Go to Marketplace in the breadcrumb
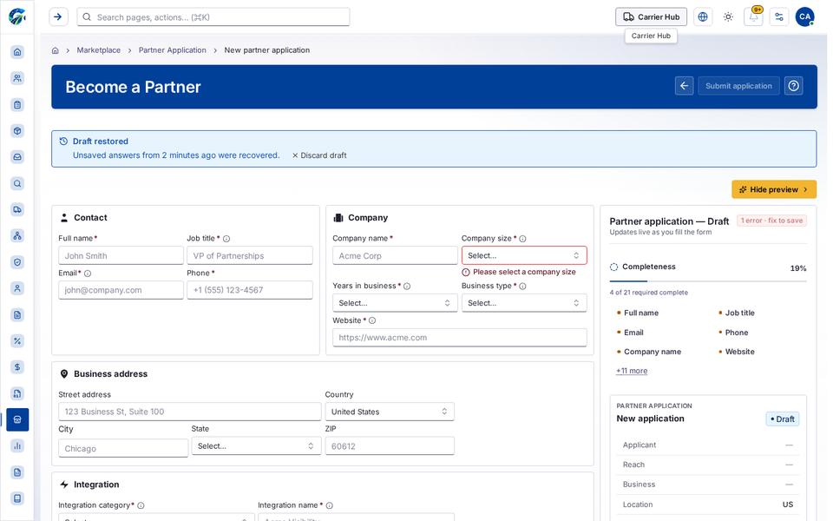Image resolution: width=833 pixels, height=521 pixels. click(x=99, y=50)
